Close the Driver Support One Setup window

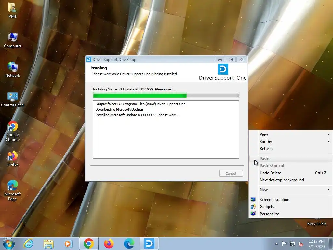(242, 60)
